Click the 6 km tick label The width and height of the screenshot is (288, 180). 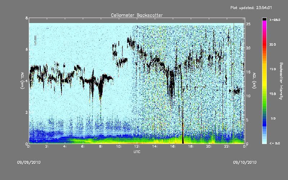[x=27, y=49]
